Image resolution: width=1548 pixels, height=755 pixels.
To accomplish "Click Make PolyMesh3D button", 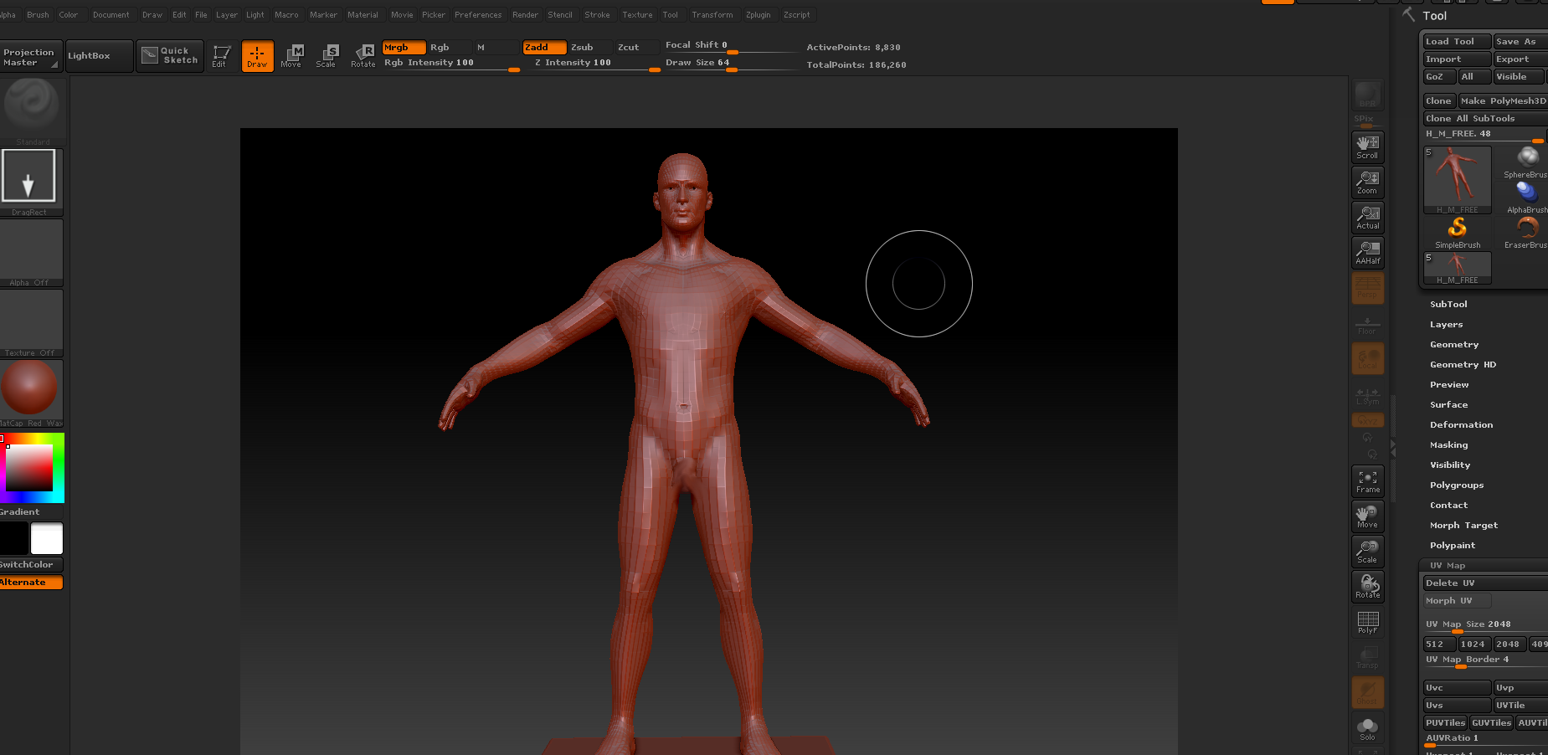I will tap(1503, 101).
